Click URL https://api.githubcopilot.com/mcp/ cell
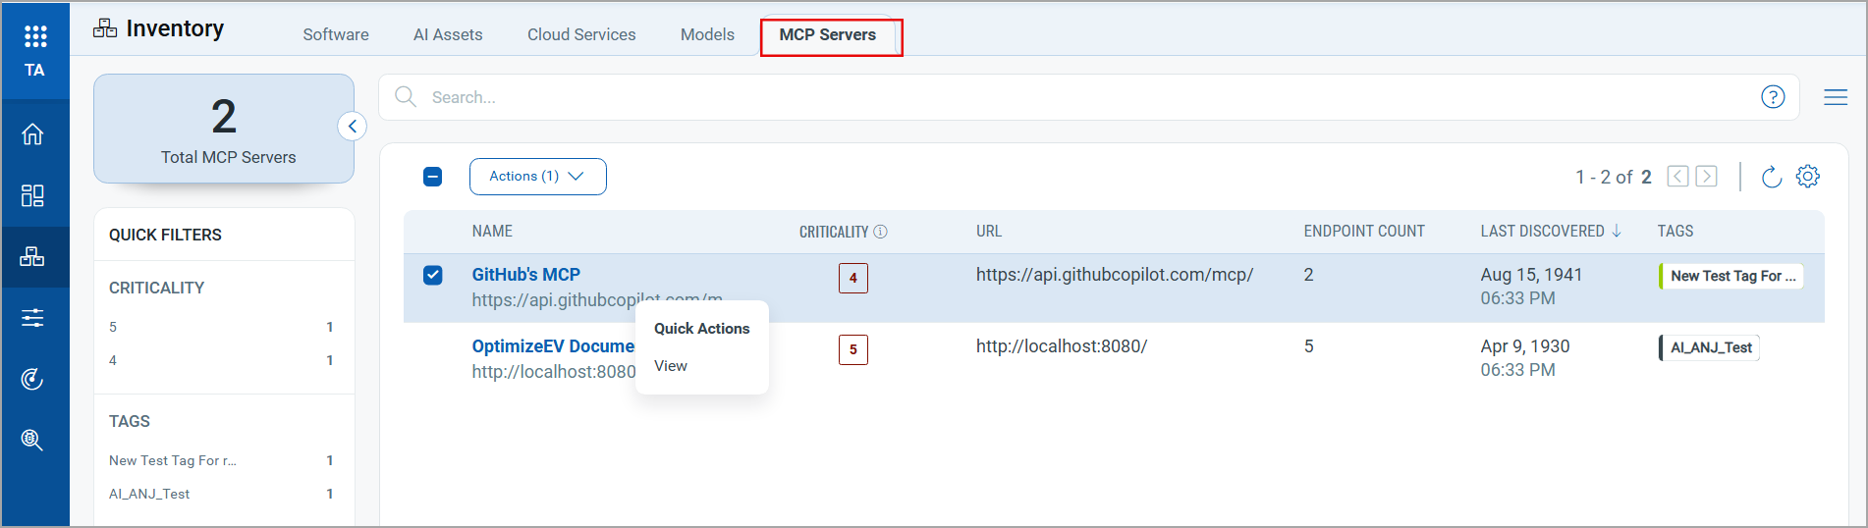Screen dimensions: 1868x528 click(1115, 275)
